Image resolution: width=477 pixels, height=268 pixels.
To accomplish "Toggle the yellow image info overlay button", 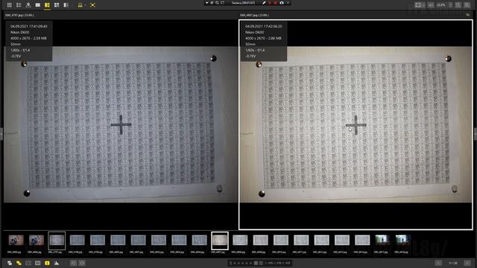I will click(47, 263).
